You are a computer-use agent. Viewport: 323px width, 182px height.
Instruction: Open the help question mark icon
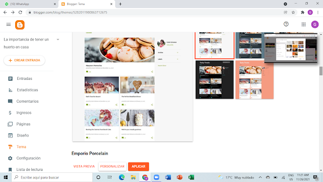tap(286, 24)
